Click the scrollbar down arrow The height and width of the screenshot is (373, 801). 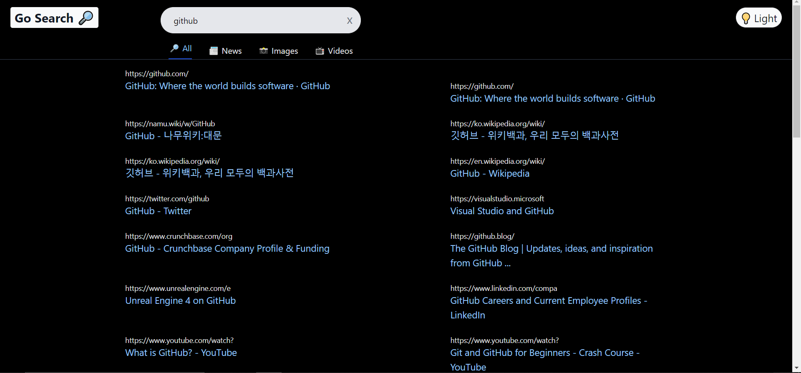[x=796, y=369]
